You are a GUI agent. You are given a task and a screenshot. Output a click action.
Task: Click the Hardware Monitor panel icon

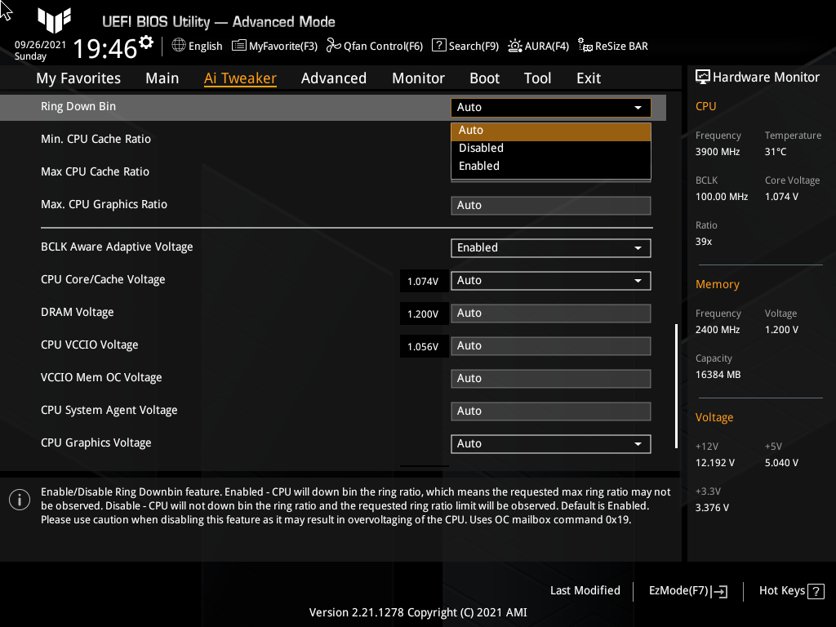click(703, 77)
